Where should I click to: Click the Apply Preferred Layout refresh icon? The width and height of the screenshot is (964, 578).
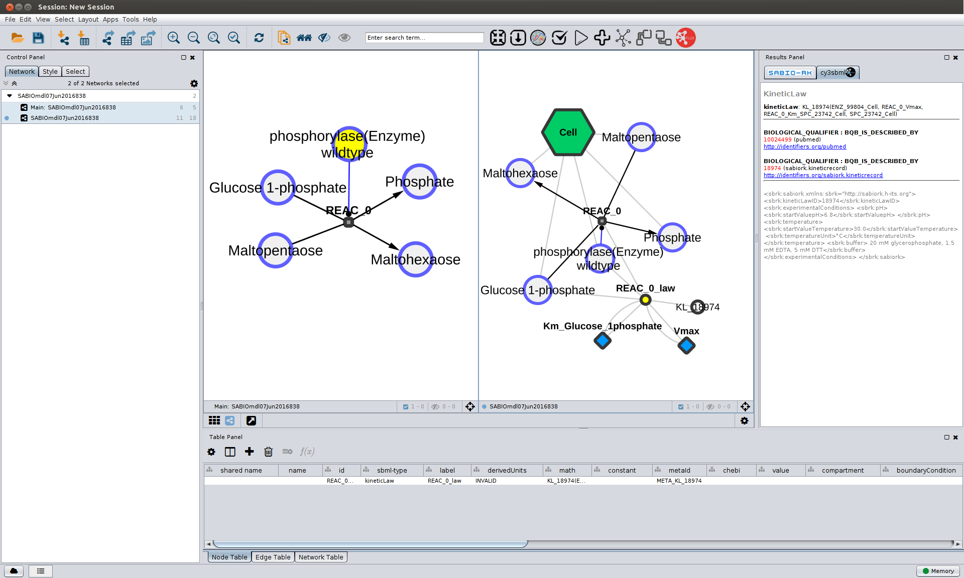[x=259, y=38]
